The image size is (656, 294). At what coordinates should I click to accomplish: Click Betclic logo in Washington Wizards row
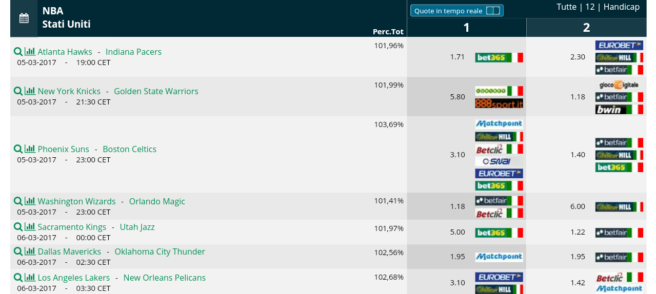499,213
